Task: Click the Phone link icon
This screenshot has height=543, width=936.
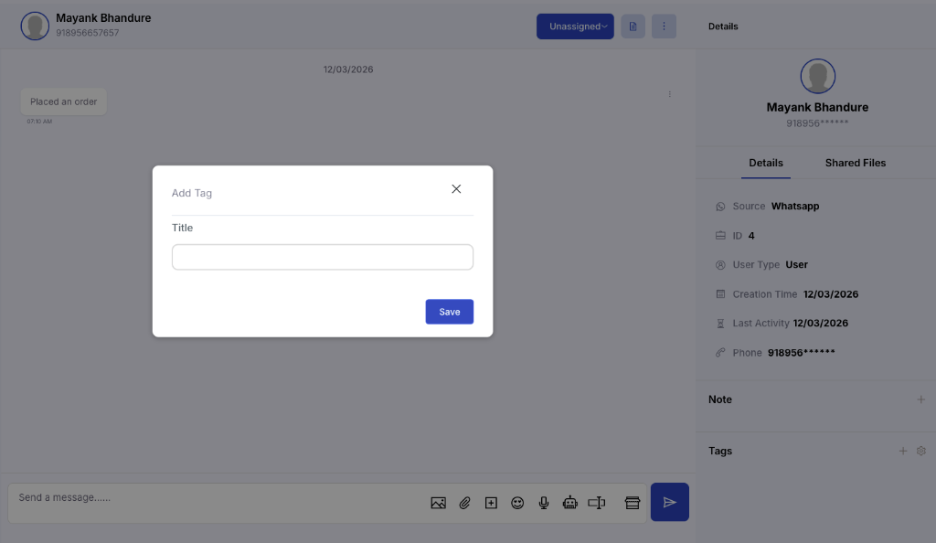Action: tap(720, 353)
